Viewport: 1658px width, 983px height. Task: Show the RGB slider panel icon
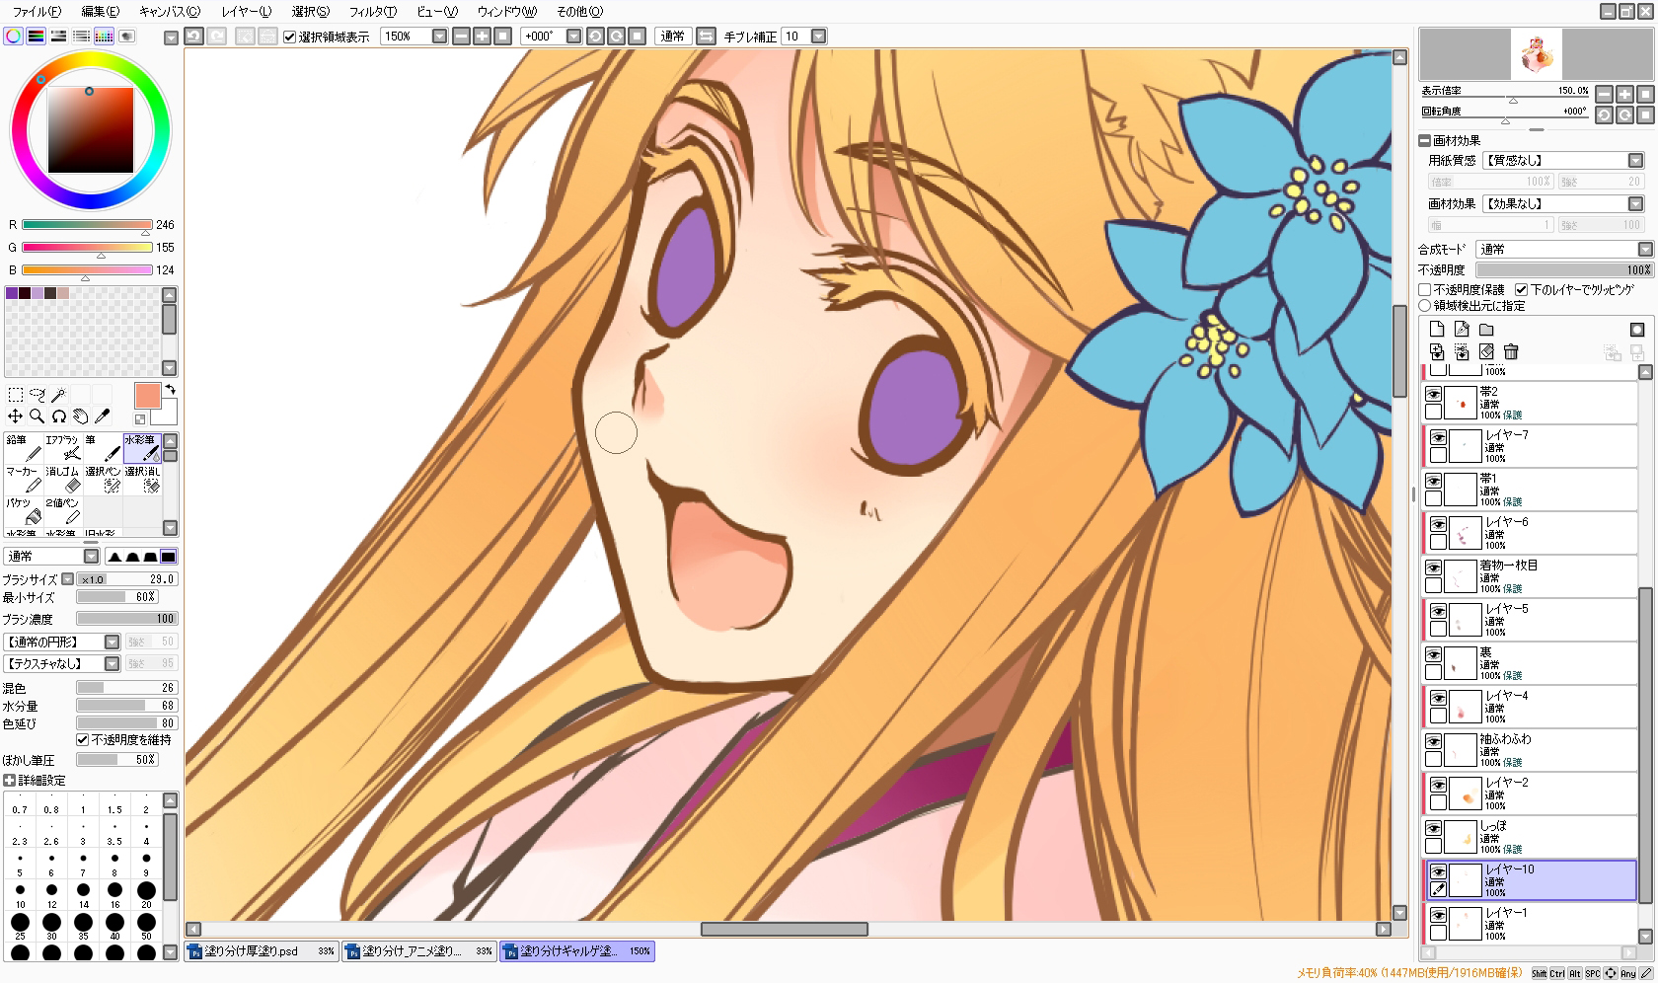(x=36, y=37)
